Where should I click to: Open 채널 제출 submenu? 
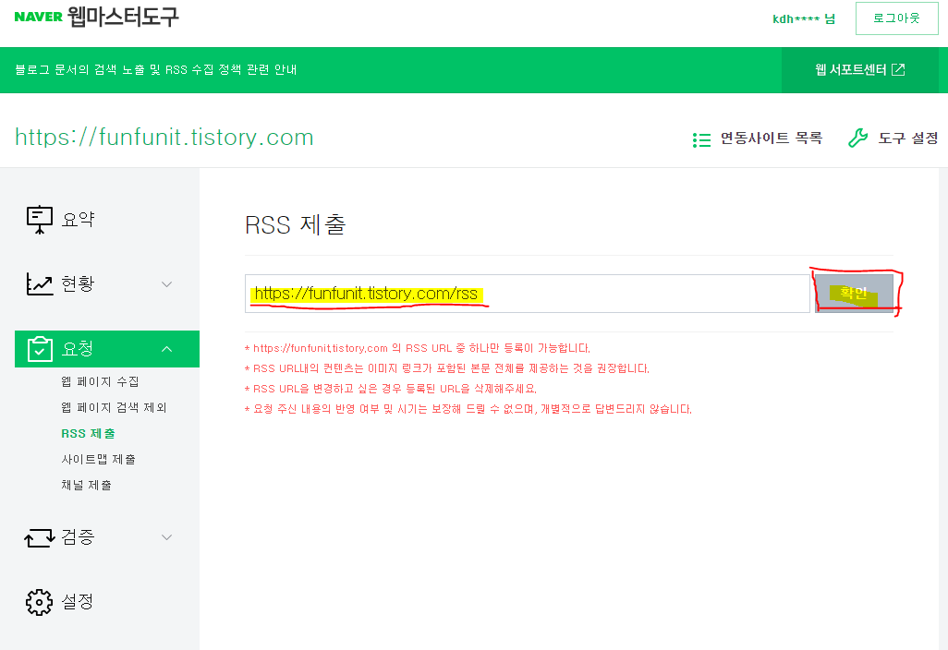(x=86, y=485)
